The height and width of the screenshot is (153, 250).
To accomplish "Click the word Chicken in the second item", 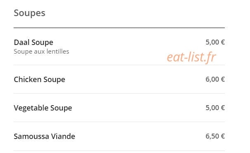I will 28,80.
